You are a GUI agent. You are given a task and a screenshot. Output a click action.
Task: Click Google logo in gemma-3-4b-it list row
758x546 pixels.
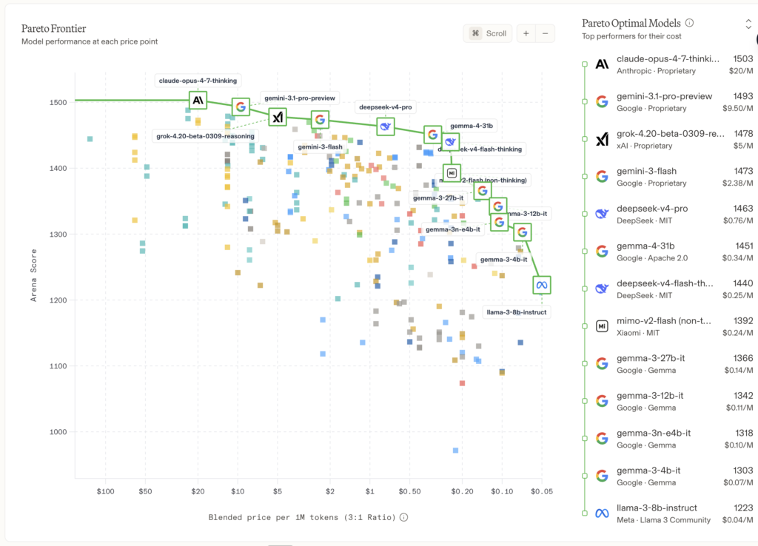coord(602,476)
